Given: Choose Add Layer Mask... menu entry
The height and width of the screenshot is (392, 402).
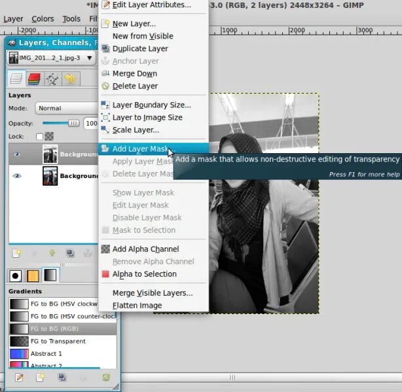Looking at the screenshot, I should pos(153,149).
